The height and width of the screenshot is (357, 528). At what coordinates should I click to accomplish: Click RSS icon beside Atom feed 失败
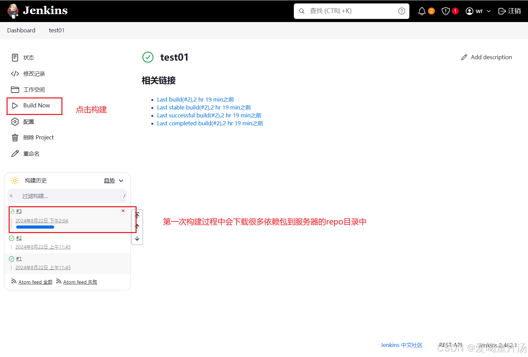point(59,281)
